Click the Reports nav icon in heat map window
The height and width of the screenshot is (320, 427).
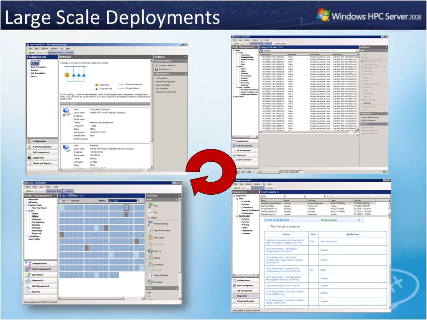coord(28,292)
